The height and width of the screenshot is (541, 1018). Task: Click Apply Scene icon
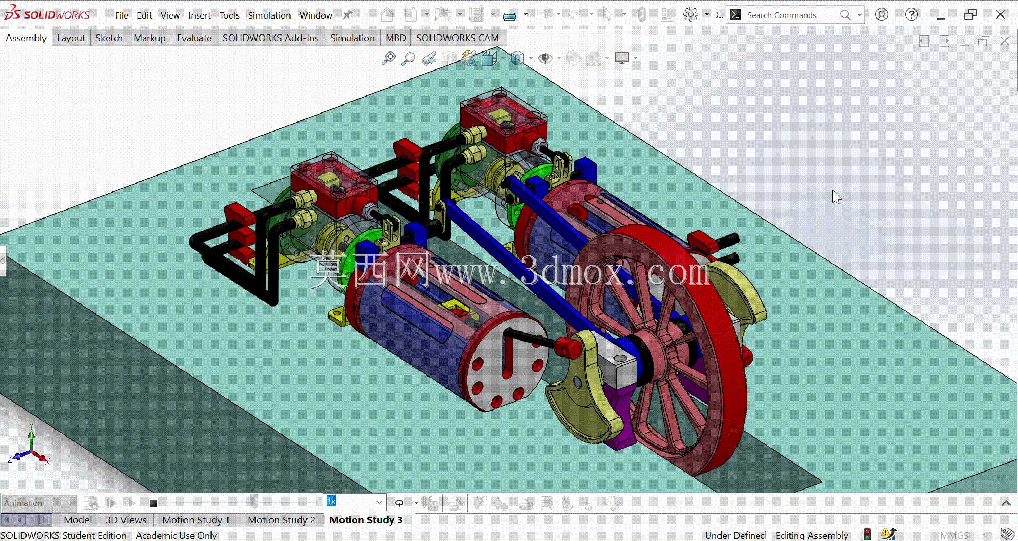594,58
